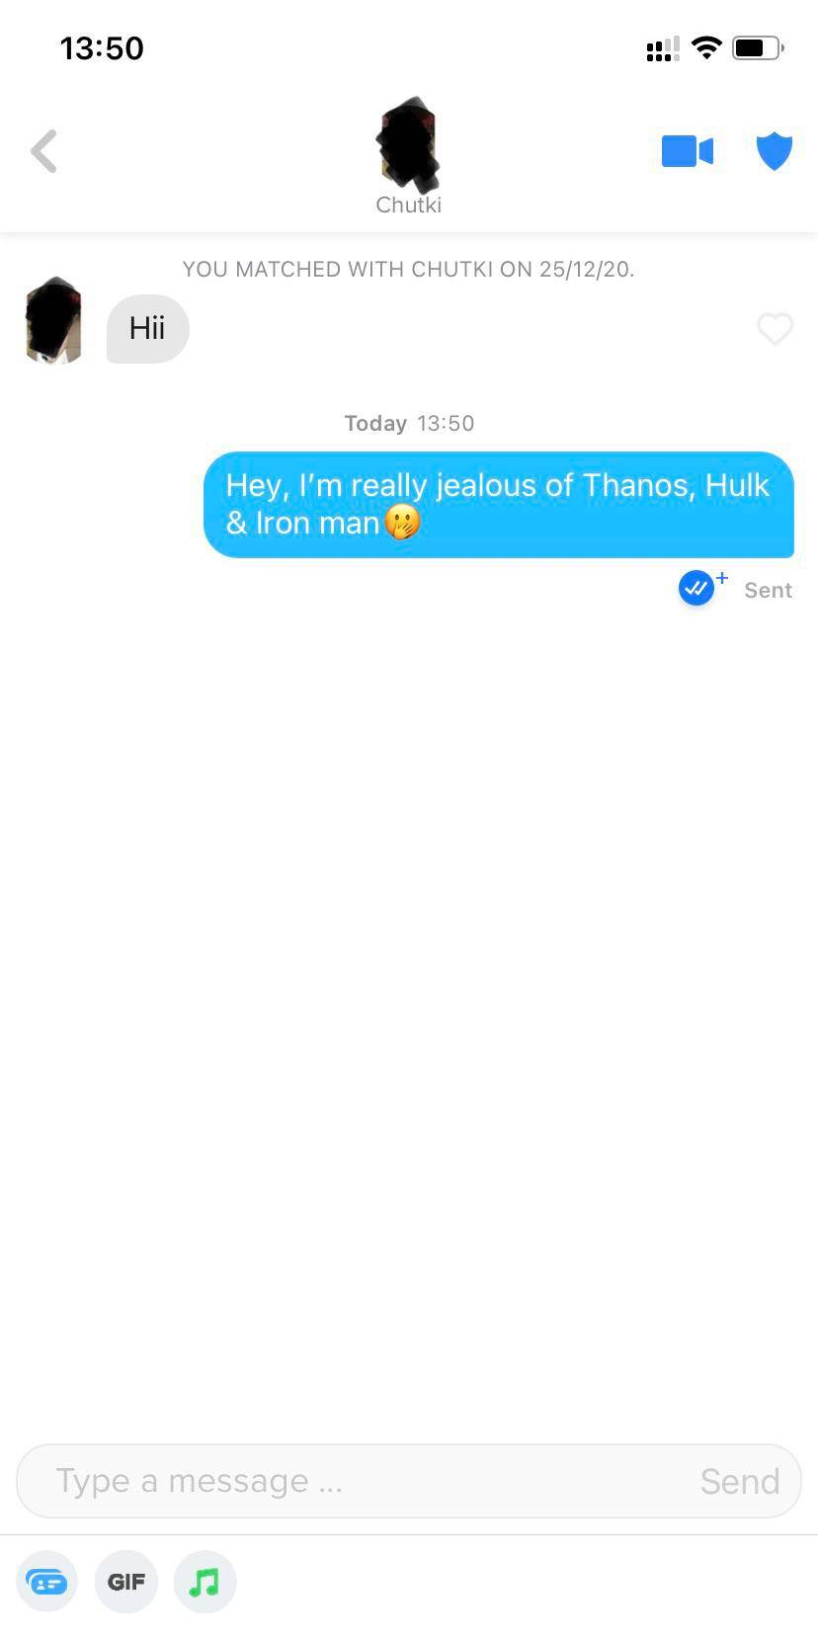Open the green music note sharing
This screenshot has width=818, height=1640.
pos(204,1582)
